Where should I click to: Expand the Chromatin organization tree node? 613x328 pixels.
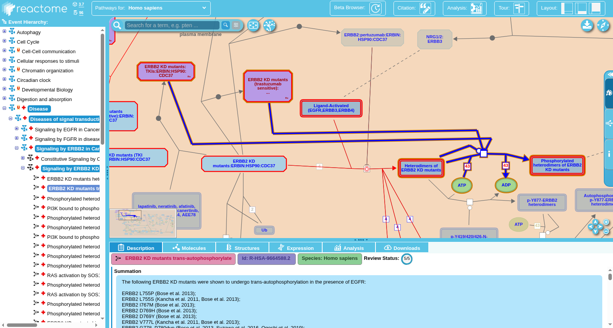pyautogui.click(x=4, y=70)
